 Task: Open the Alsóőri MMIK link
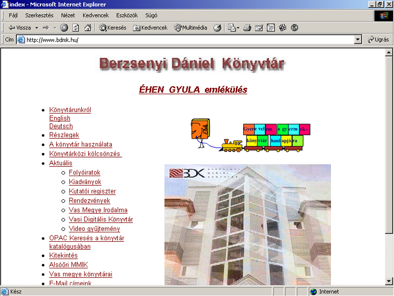click(69, 265)
